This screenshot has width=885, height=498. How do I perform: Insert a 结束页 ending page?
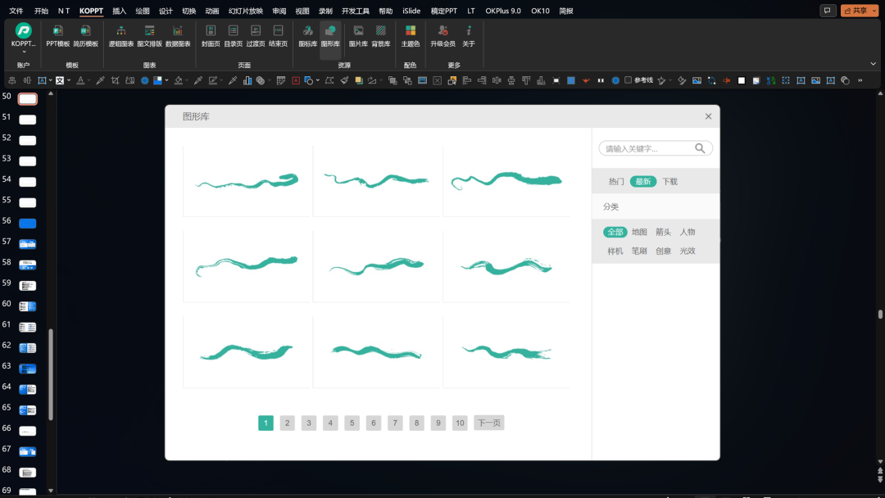279,35
